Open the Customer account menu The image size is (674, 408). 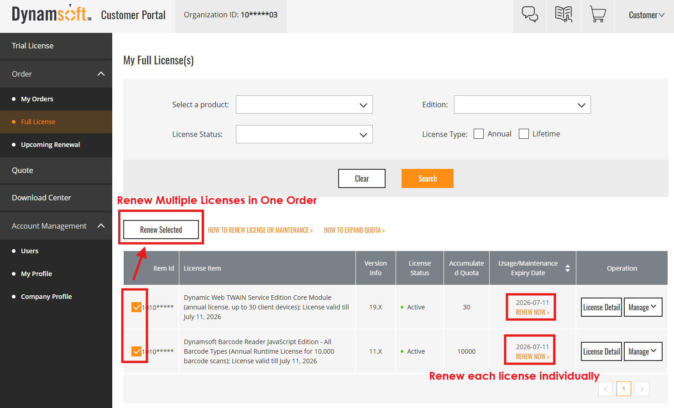645,15
